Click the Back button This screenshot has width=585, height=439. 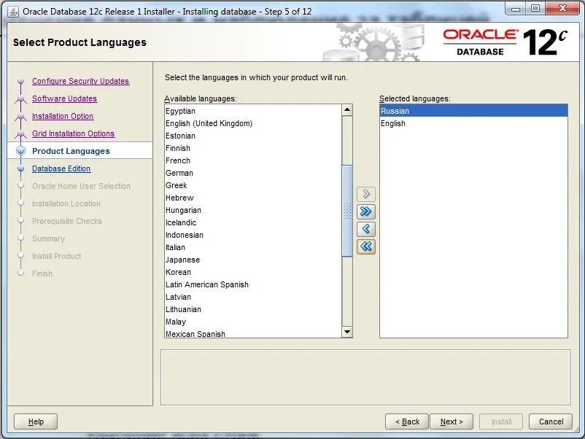407,421
